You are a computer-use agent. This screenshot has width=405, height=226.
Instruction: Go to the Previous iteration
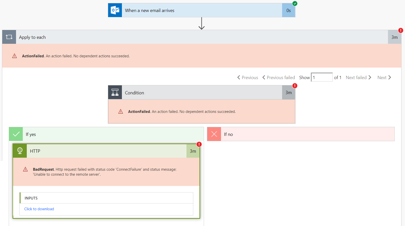click(248, 78)
